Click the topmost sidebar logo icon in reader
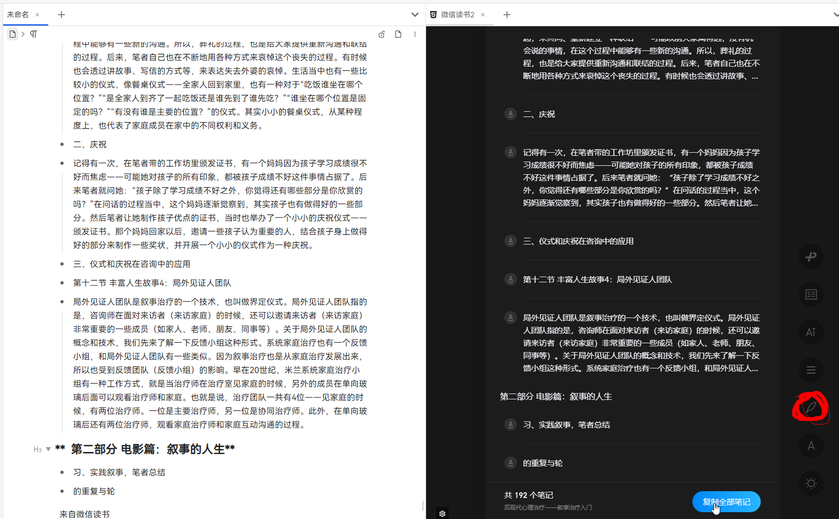Viewport: 839px width, 519px height. tap(811, 257)
